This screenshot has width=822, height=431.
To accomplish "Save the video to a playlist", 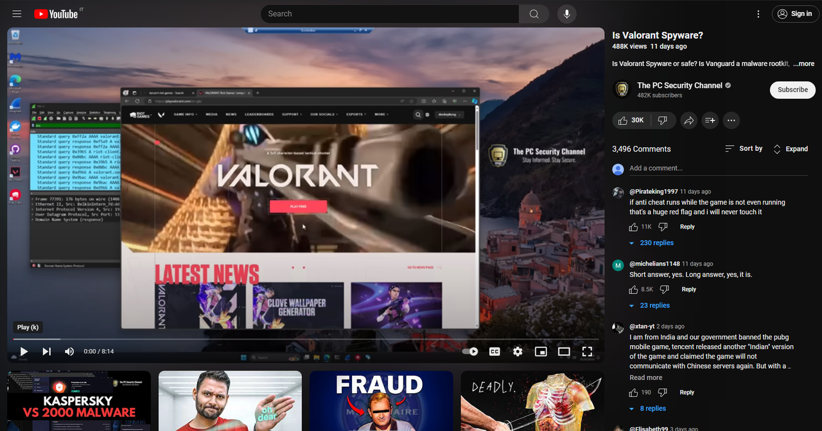I will click(710, 121).
